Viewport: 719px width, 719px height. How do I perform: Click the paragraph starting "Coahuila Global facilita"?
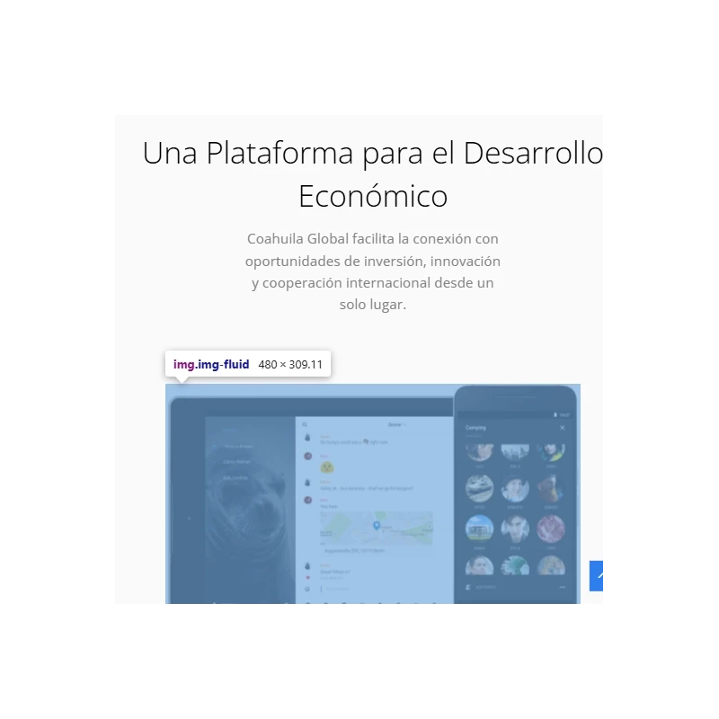pyautogui.click(x=372, y=271)
